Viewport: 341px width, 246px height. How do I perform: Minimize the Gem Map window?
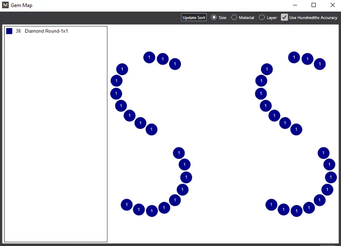coord(295,5)
